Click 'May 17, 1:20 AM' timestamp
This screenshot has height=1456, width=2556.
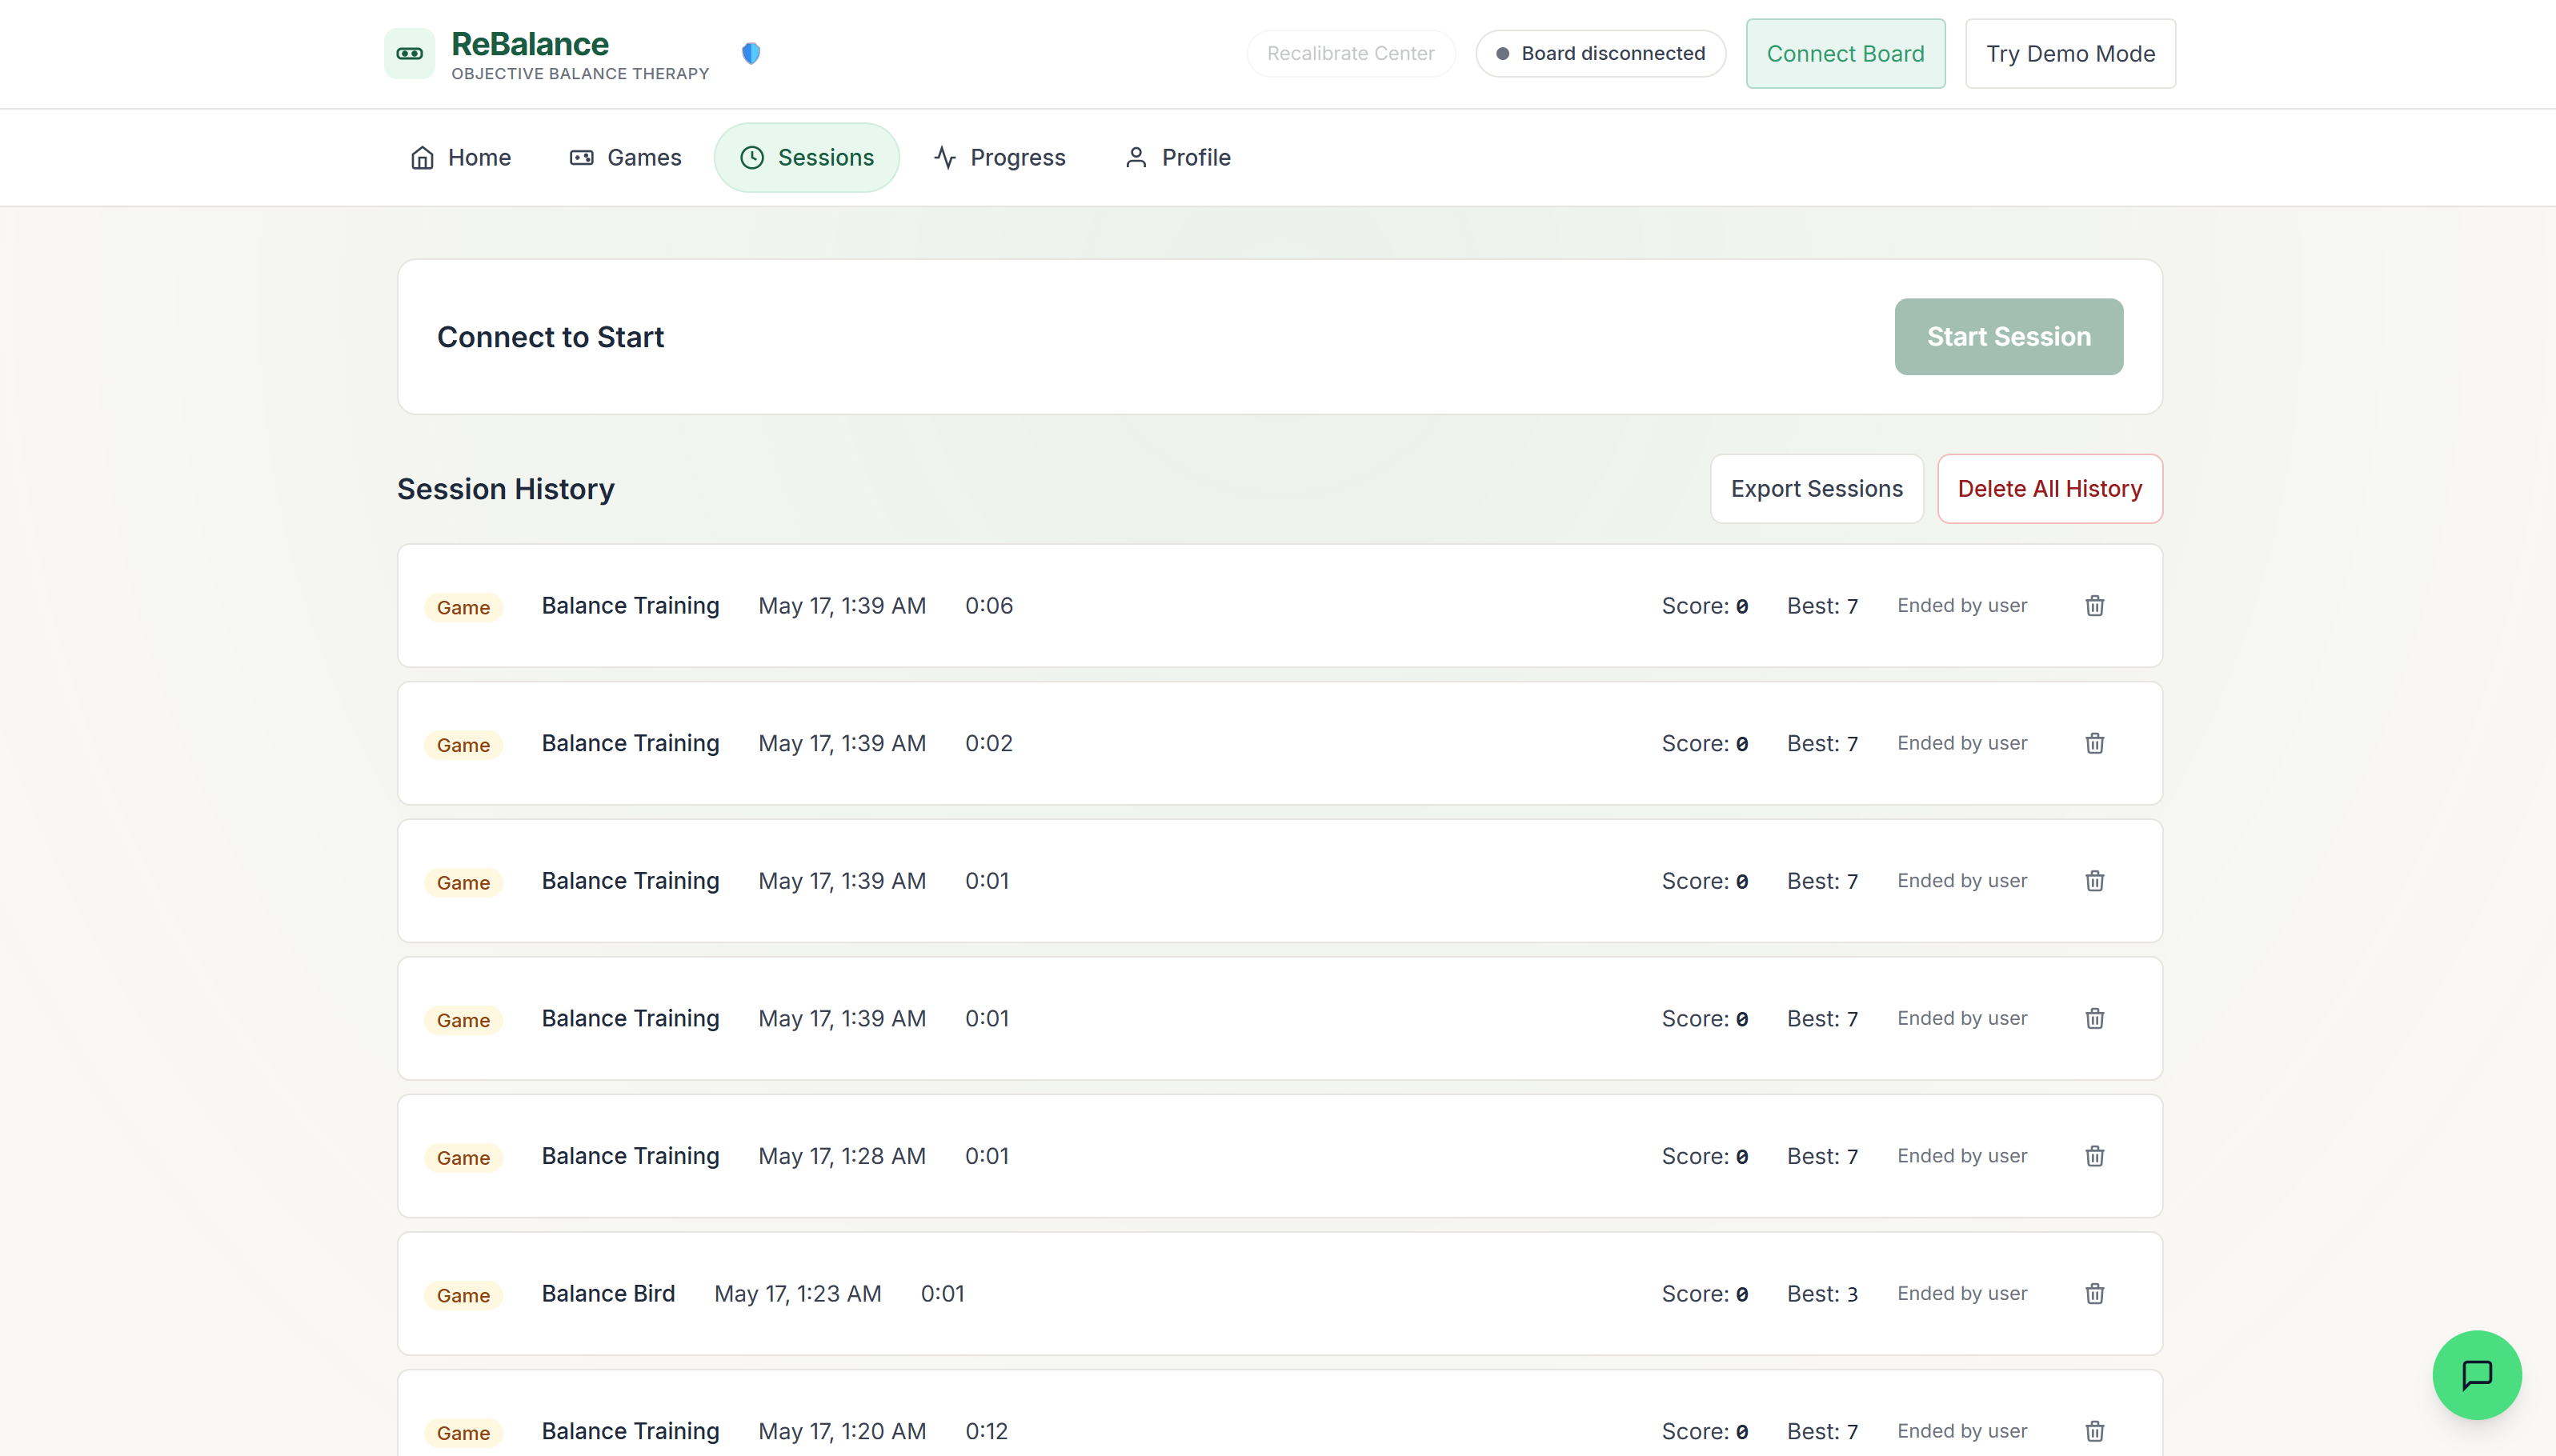(x=841, y=1431)
